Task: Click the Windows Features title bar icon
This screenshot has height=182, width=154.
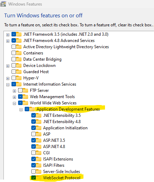Action: click(3, 4)
